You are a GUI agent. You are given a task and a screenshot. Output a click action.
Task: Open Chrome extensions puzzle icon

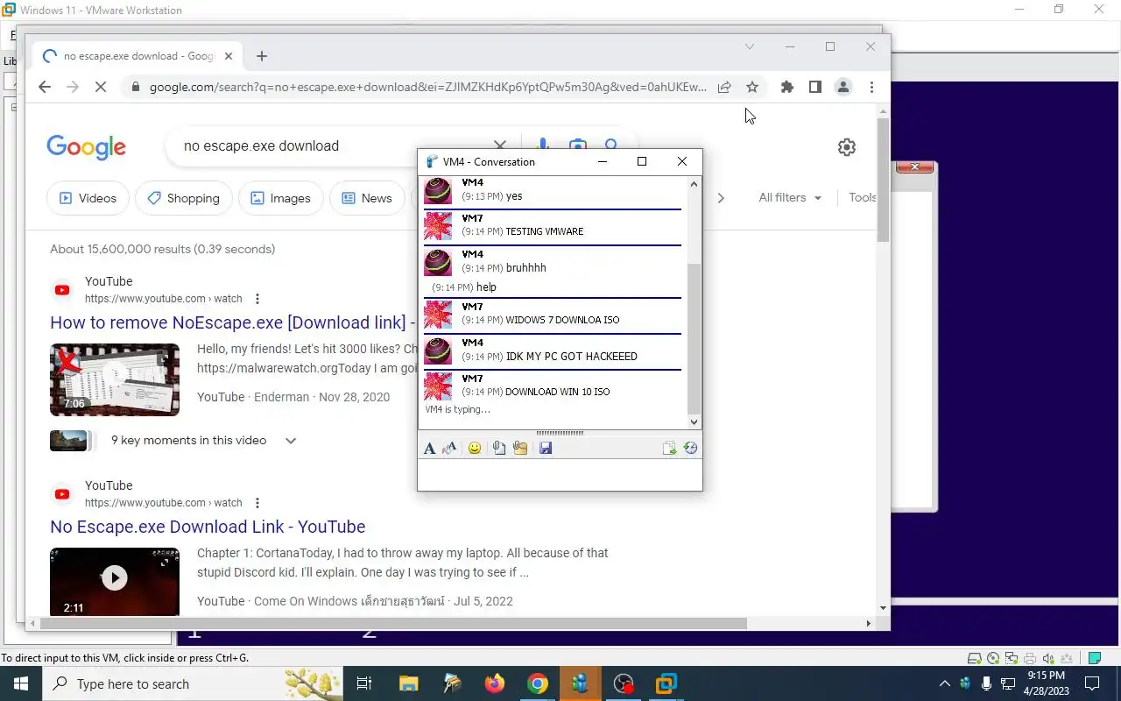click(x=787, y=87)
